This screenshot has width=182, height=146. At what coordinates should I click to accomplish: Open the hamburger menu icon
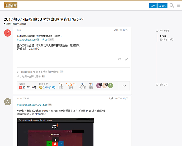tap(179, 5)
